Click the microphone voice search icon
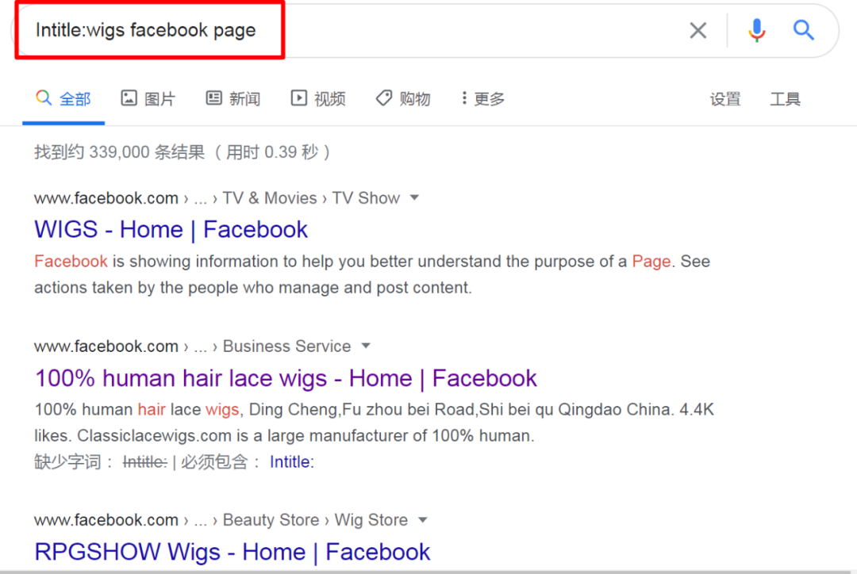Image resolution: width=857 pixels, height=574 pixels. [x=756, y=29]
